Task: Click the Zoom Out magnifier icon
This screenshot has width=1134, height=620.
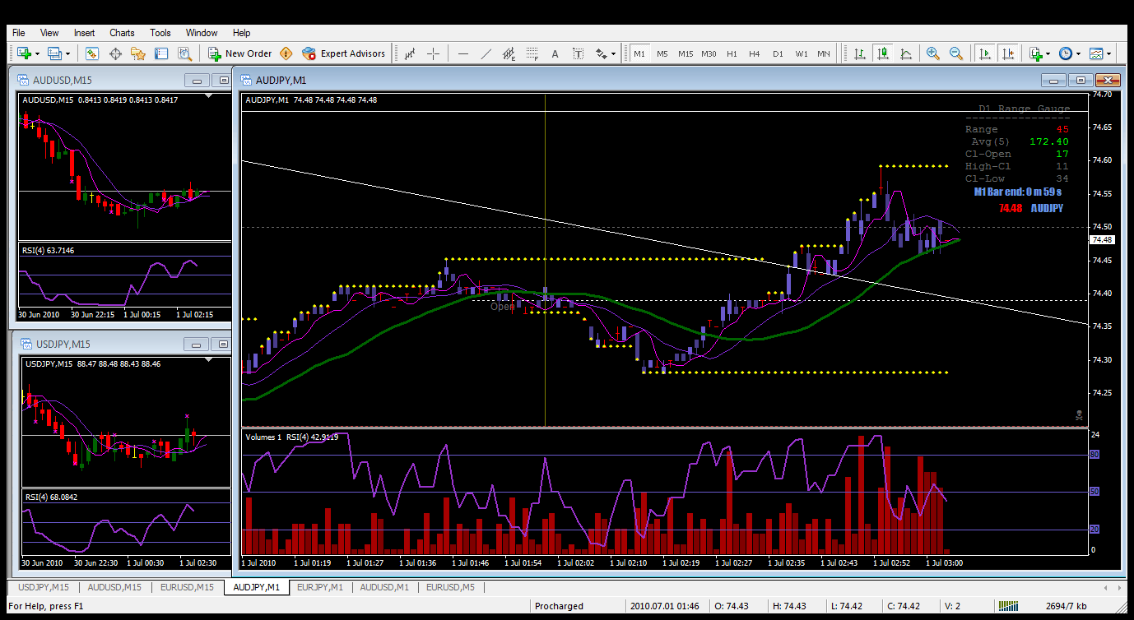Action: click(x=956, y=53)
